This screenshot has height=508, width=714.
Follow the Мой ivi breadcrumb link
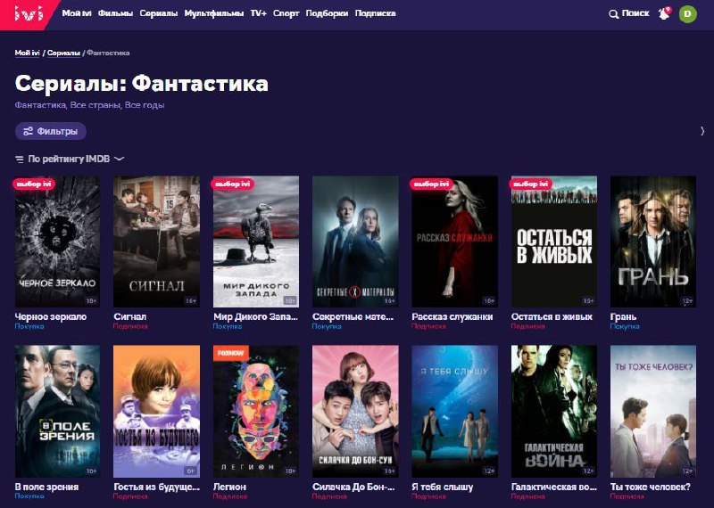coord(28,53)
